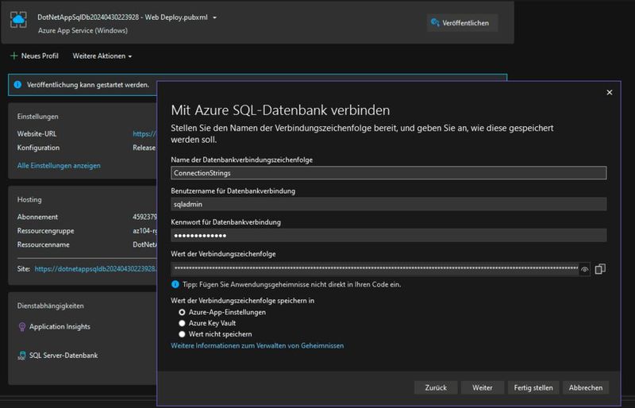
Task: Reveal connection string with eye icon
Action: (585, 270)
